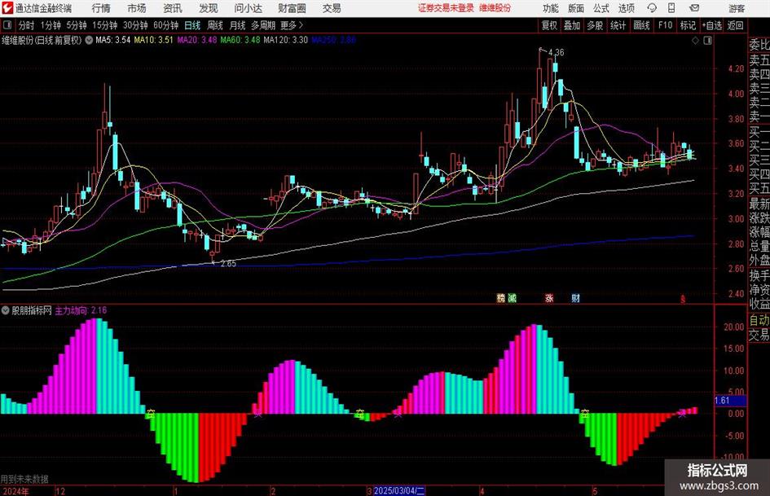Switch to 周线 weekly tab
Viewport: 770px width, 496px height.
pyautogui.click(x=215, y=25)
